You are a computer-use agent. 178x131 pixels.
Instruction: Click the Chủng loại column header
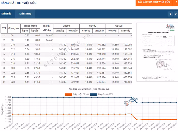click(x=14, y=28)
